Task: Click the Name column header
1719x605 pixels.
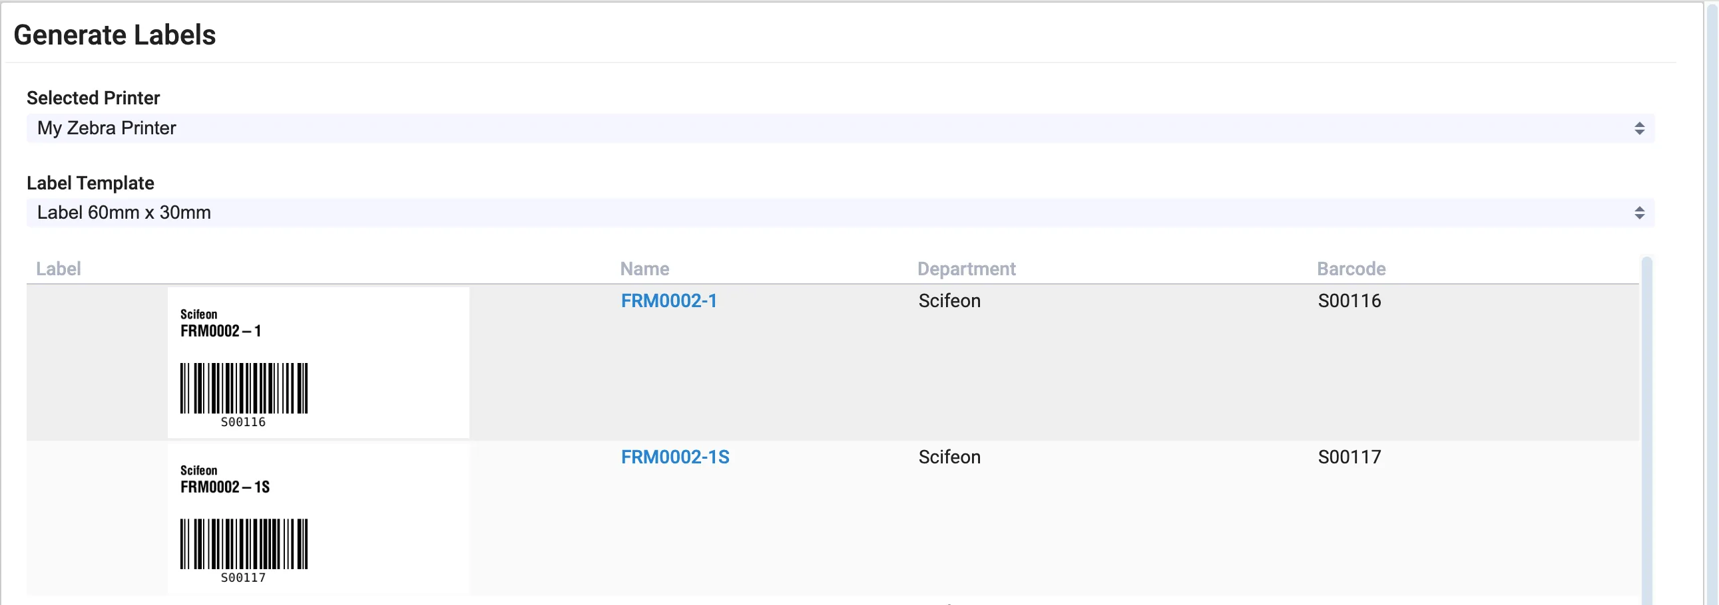Action: pos(644,269)
